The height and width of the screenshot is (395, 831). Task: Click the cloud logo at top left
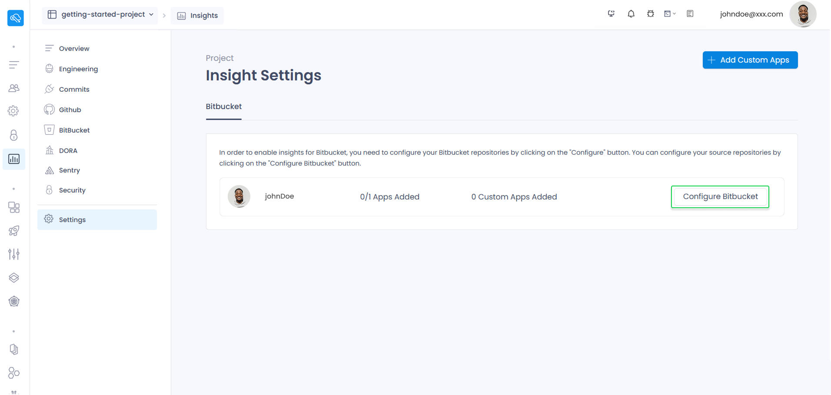click(x=16, y=18)
